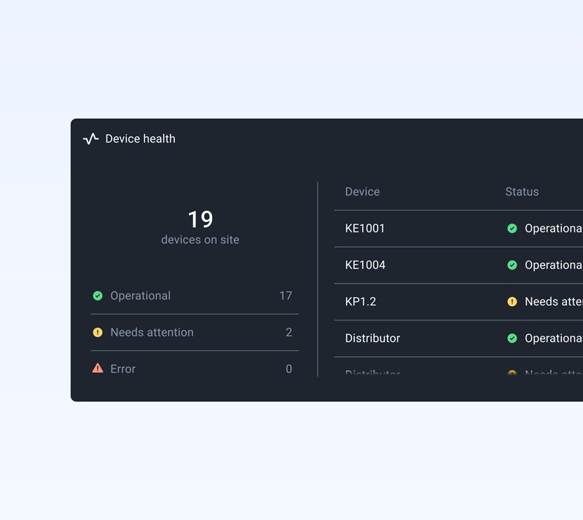Open the KP1.2 device row
This screenshot has height=520, width=583.
point(458,302)
